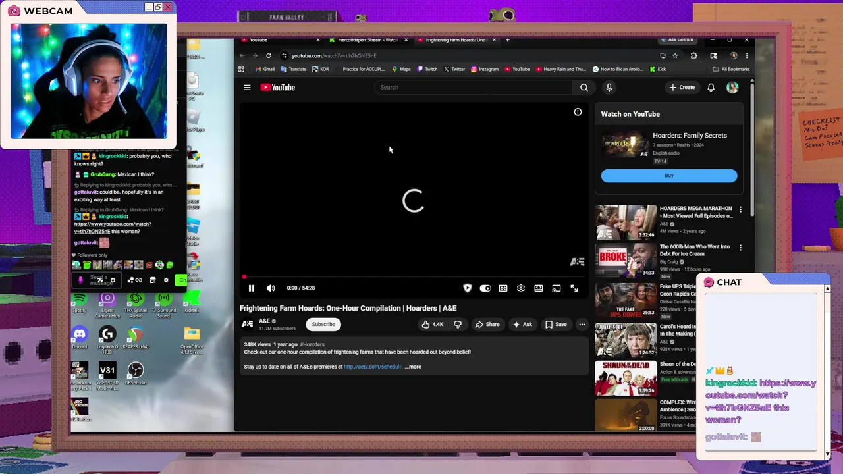Pause the video with the player control
This screenshot has height=474, width=843.
tap(252, 288)
